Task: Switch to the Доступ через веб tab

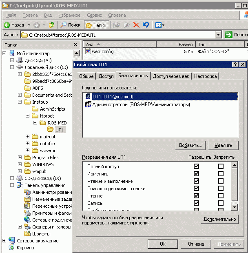Action: pos(171,76)
